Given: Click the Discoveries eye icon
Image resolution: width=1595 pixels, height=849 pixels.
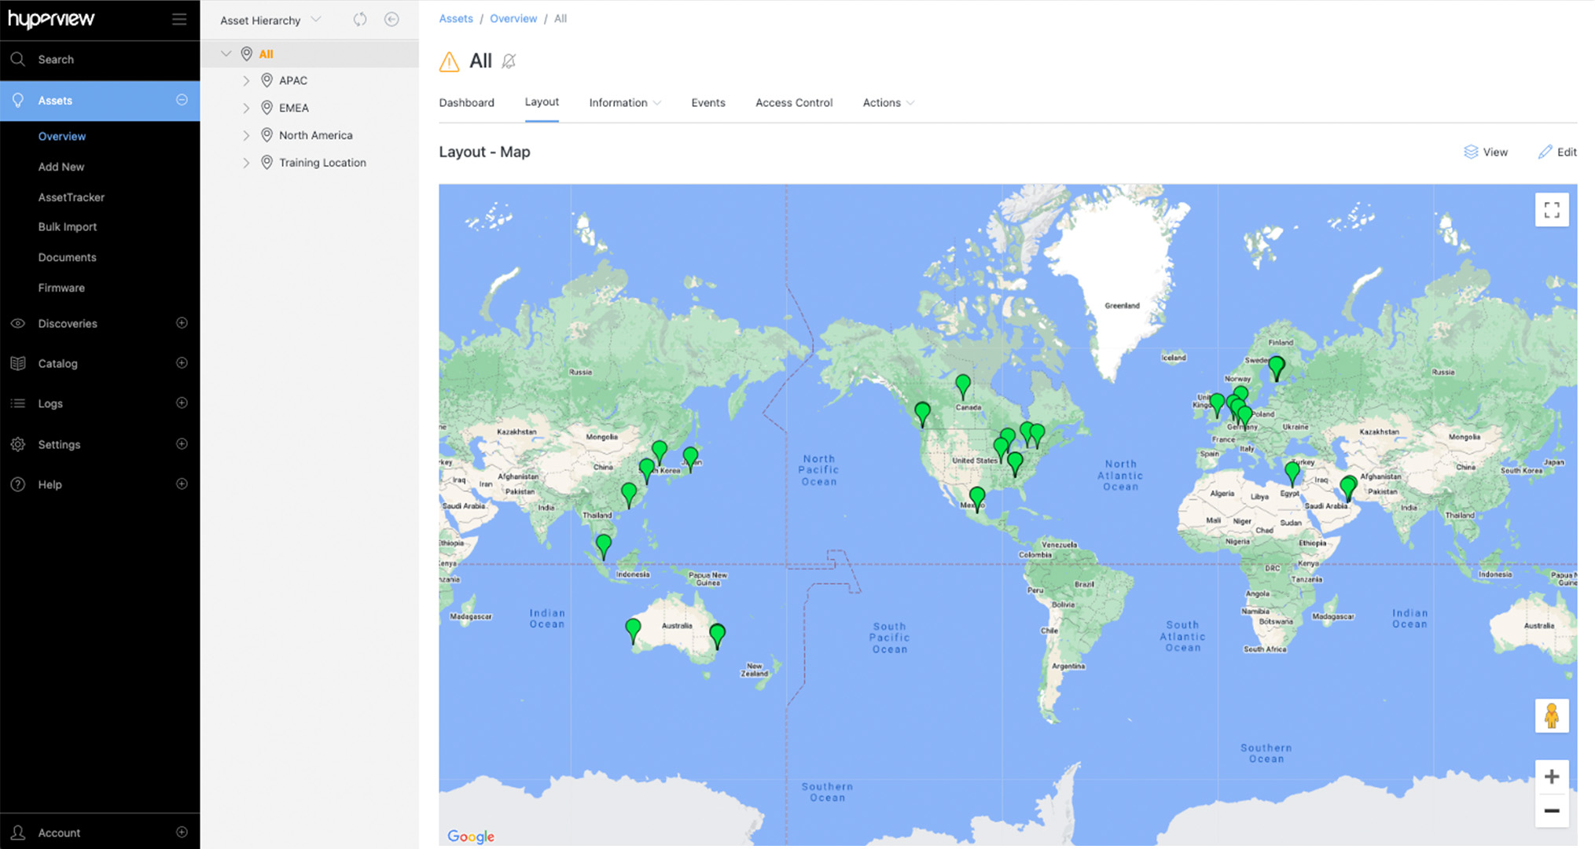Looking at the screenshot, I should pyautogui.click(x=17, y=323).
